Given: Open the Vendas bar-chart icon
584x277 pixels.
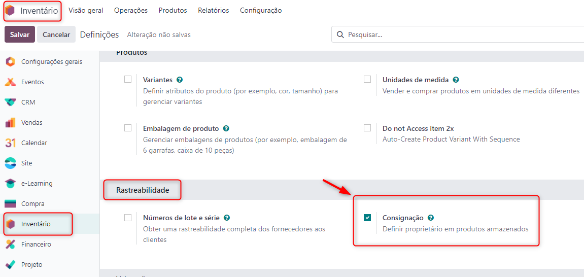Looking at the screenshot, I should pos(11,122).
